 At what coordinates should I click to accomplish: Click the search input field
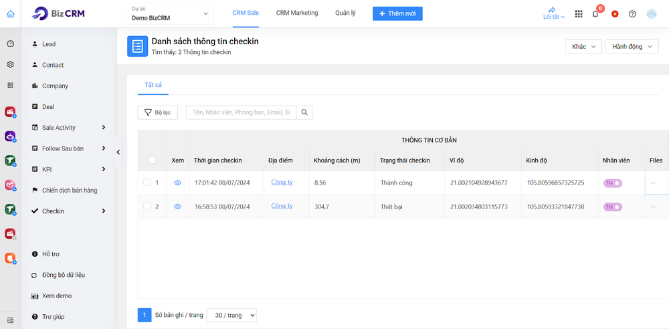click(x=241, y=113)
